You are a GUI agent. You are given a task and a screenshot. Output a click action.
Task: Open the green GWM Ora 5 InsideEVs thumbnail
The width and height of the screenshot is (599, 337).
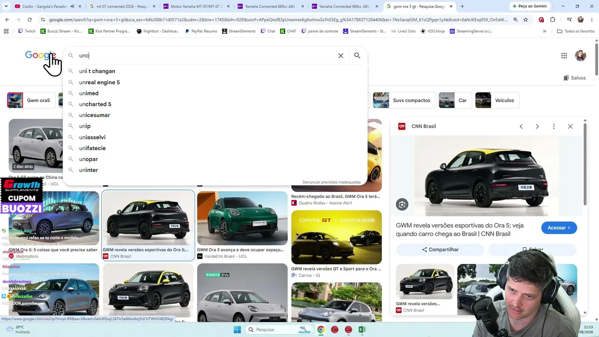(x=242, y=218)
